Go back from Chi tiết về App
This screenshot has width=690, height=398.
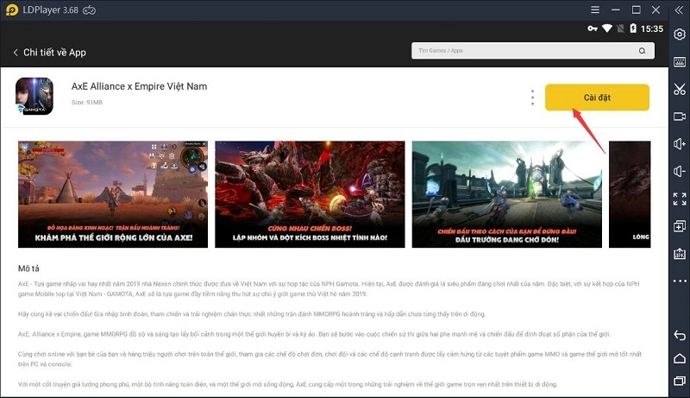click(16, 53)
